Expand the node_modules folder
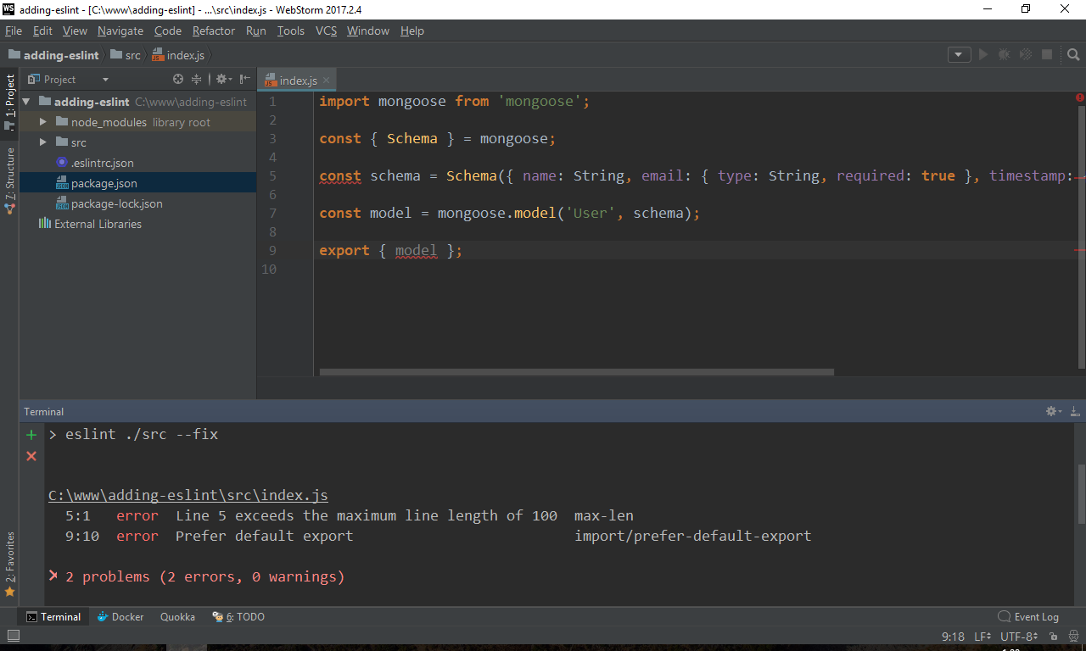The height and width of the screenshot is (651, 1086). 42,121
